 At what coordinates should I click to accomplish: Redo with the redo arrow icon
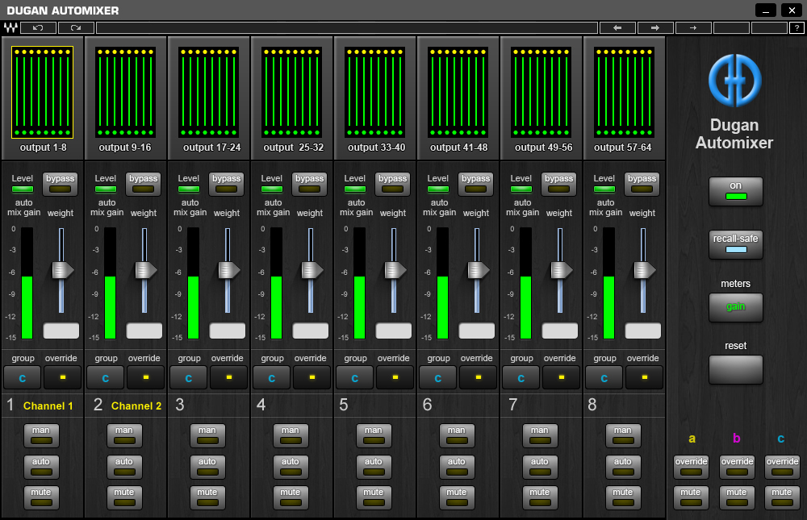click(x=76, y=27)
